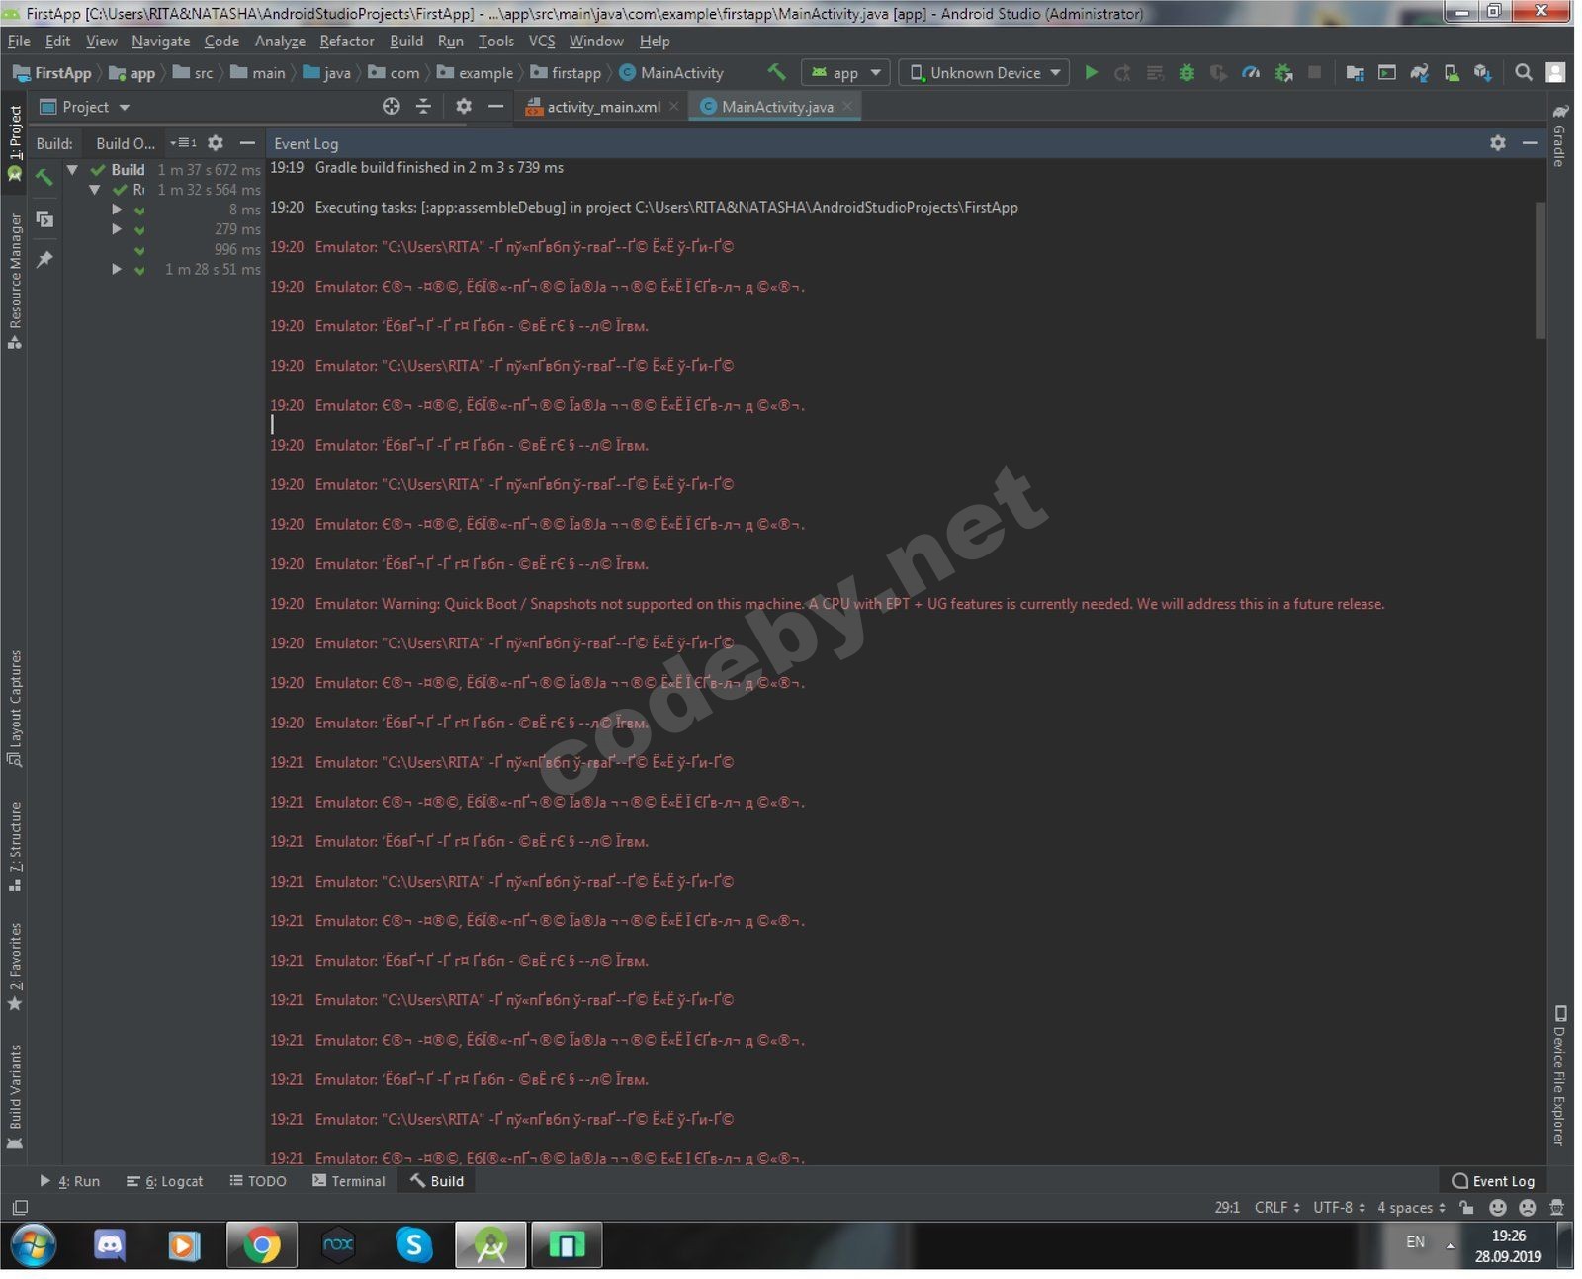This screenshot has height=1279, width=1582.
Task: Expand the 8 ms build task node
Action: pyautogui.click(x=117, y=210)
